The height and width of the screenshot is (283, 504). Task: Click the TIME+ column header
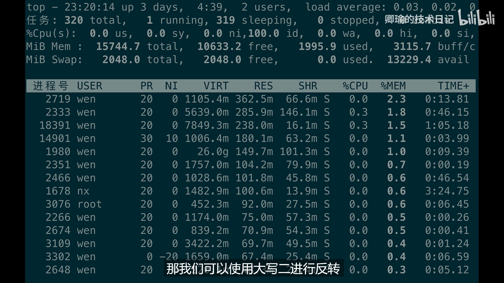click(453, 86)
